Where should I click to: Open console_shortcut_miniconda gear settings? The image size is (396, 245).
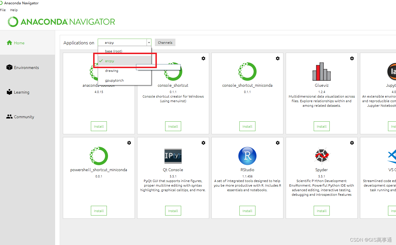(278, 58)
